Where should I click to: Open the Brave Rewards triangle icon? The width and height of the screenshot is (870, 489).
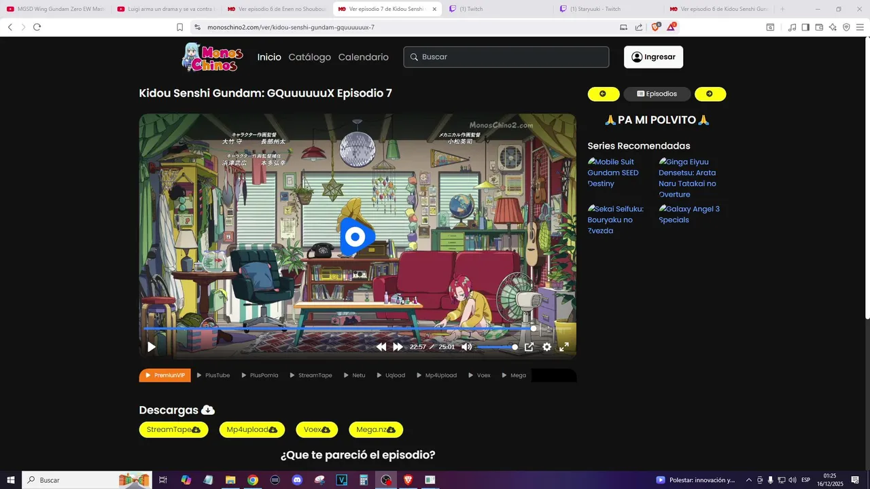[672, 27]
